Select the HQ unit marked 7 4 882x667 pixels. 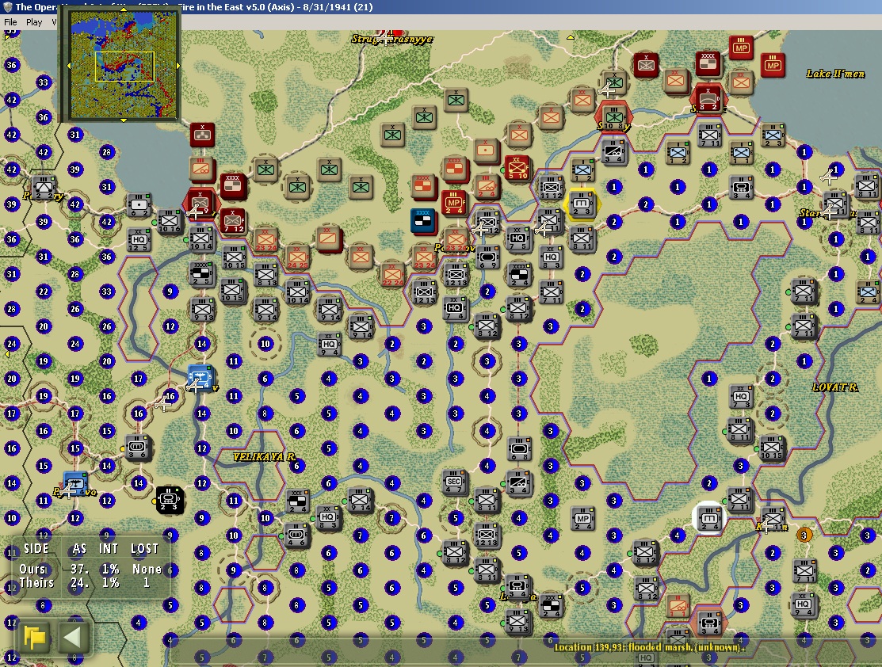pos(455,309)
